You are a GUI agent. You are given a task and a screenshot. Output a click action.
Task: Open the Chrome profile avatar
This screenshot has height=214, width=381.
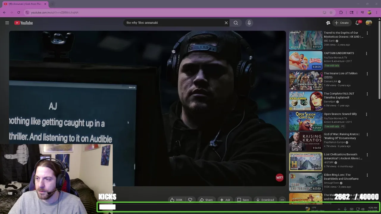tap(369, 12)
